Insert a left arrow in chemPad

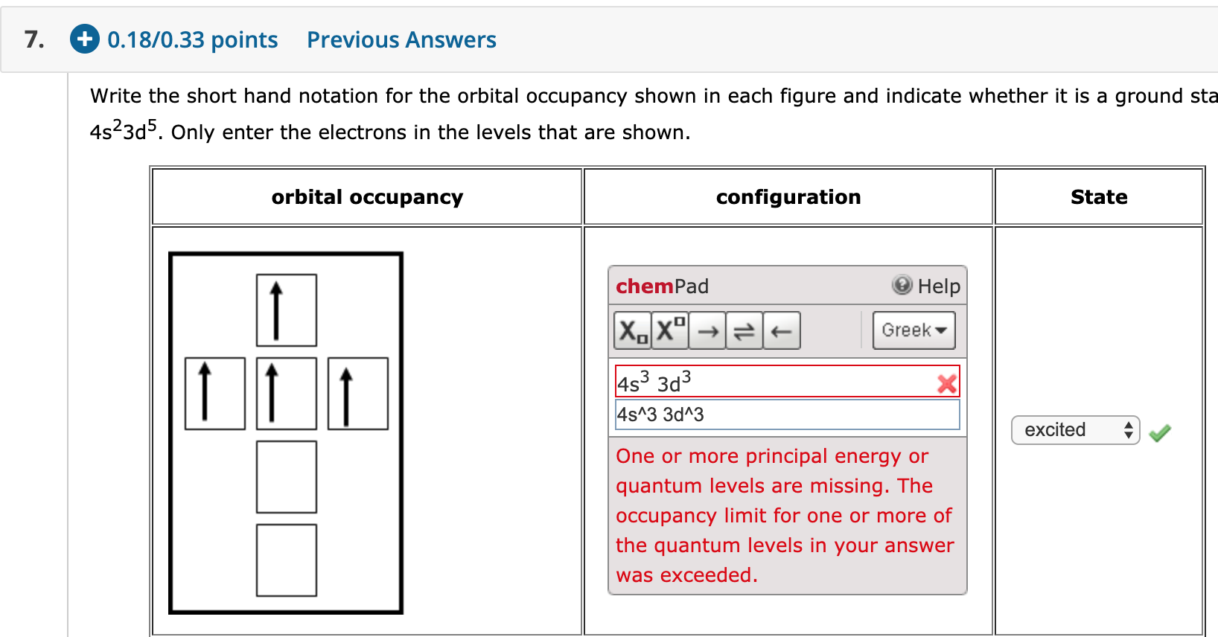[x=781, y=330]
